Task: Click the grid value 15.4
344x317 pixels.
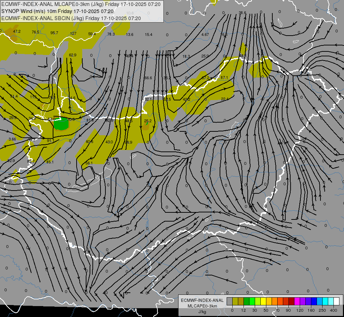Action: (x=149, y=35)
